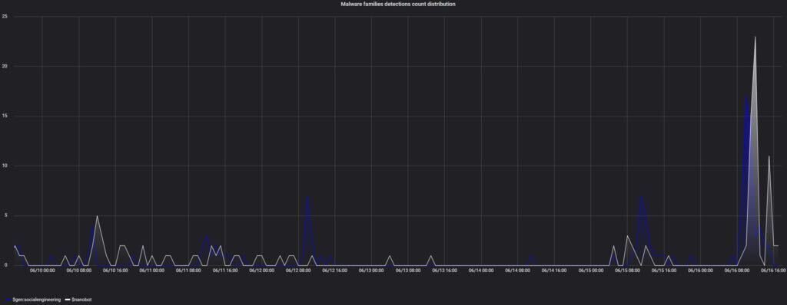The width and height of the screenshot is (787, 305).
Task: Click y-axis value 5
Action: 5,216
